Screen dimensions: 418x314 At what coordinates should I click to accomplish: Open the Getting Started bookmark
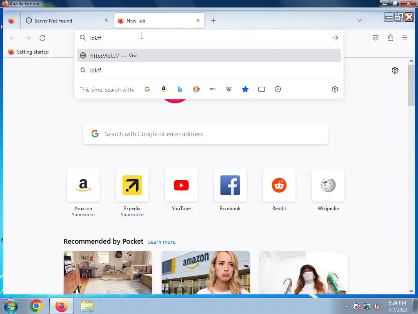[x=29, y=52]
